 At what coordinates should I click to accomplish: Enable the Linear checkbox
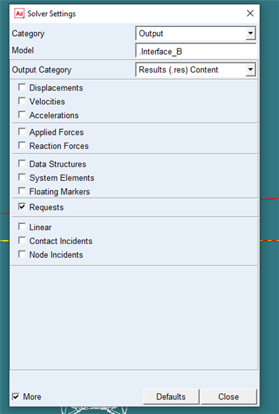click(22, 227)
